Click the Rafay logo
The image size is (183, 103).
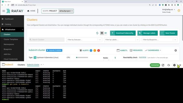pos(15,11)
